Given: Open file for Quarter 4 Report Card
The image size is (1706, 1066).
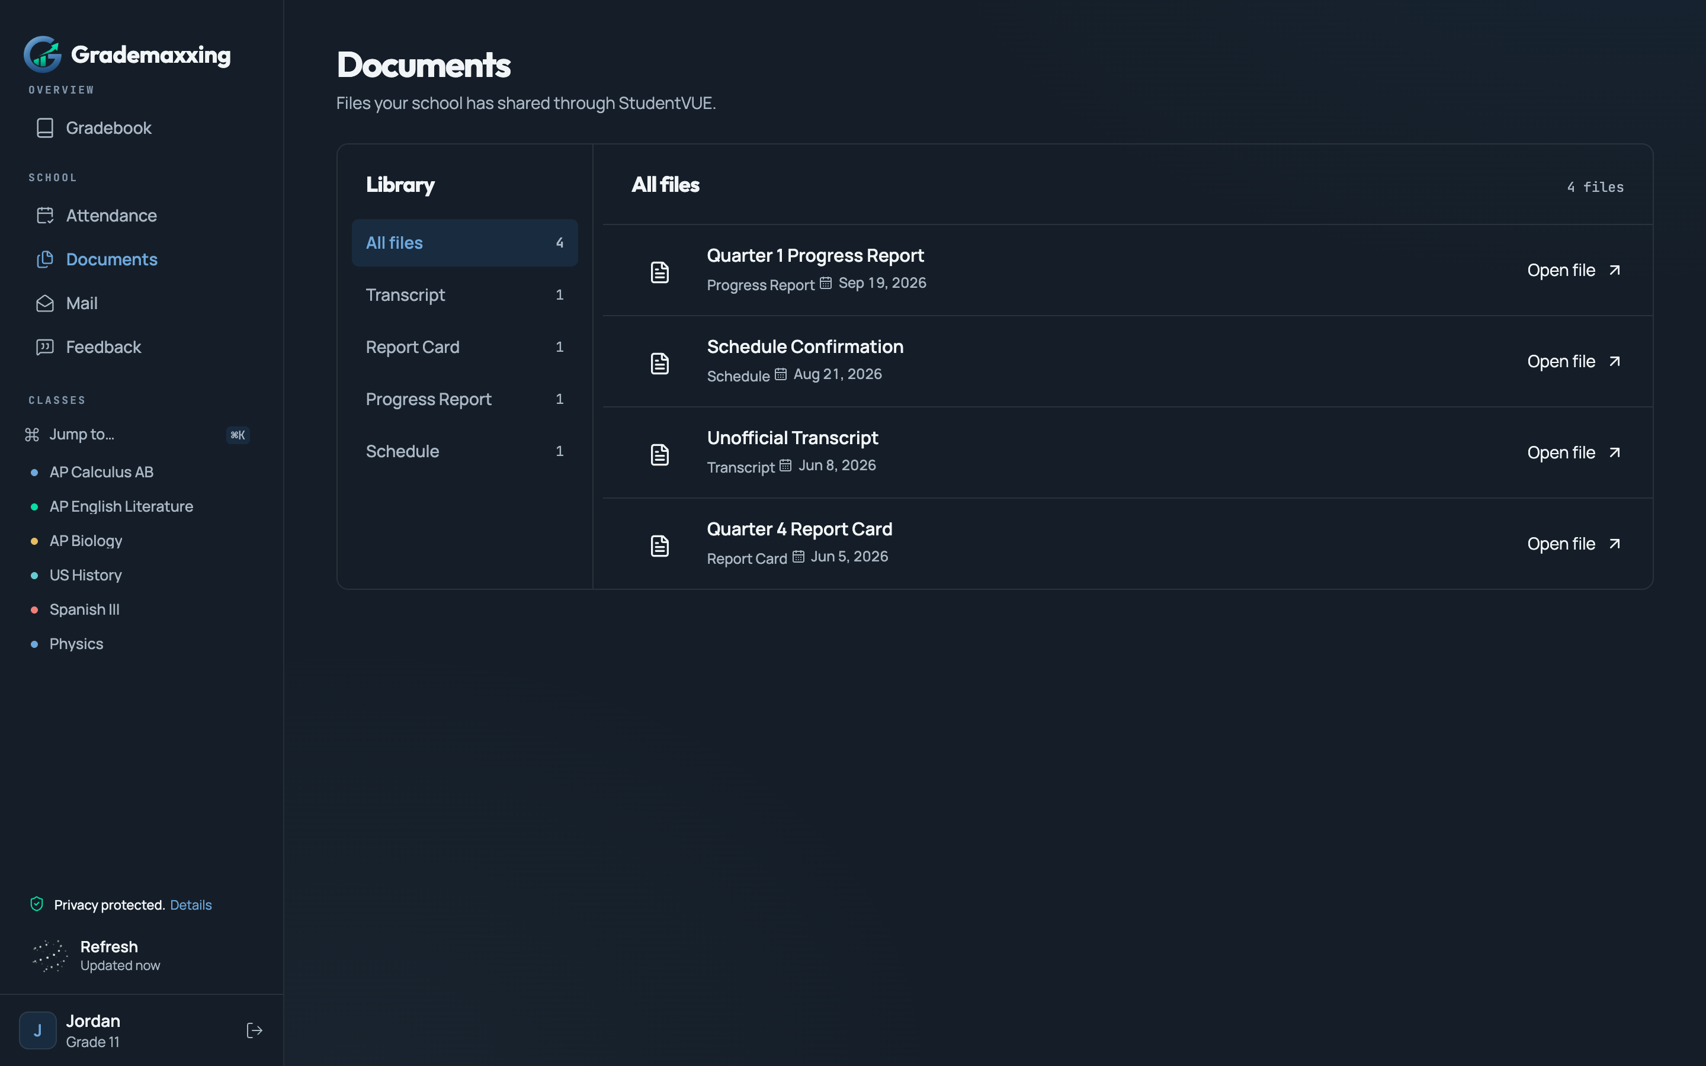Looking at the screenshot, I should [1574, 544].
